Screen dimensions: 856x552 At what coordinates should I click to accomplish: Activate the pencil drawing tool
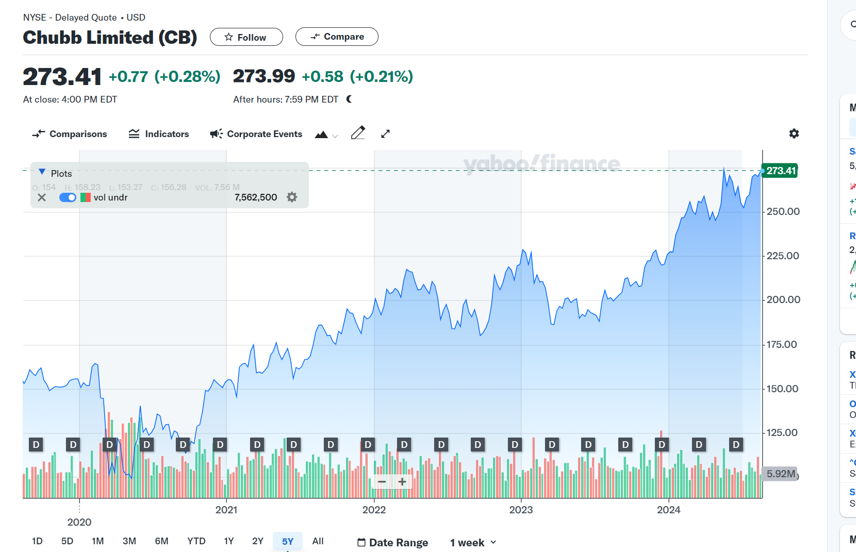[x=358, y=133]
